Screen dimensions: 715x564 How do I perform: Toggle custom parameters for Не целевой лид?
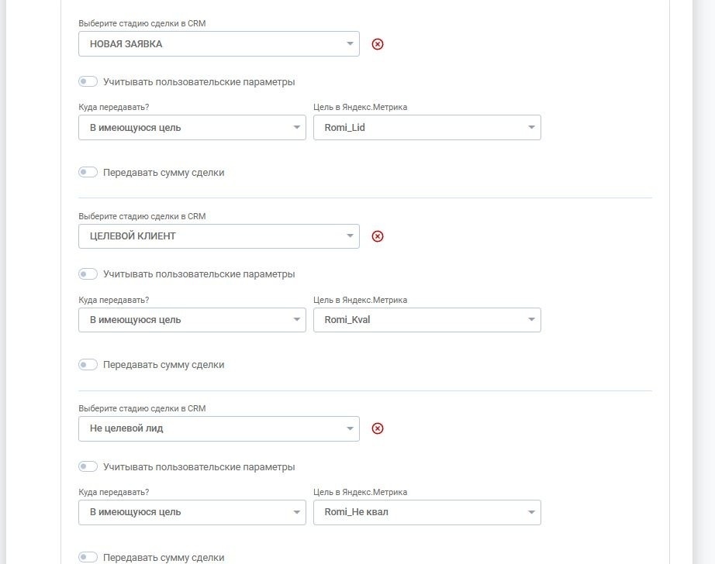pos(88,466)
